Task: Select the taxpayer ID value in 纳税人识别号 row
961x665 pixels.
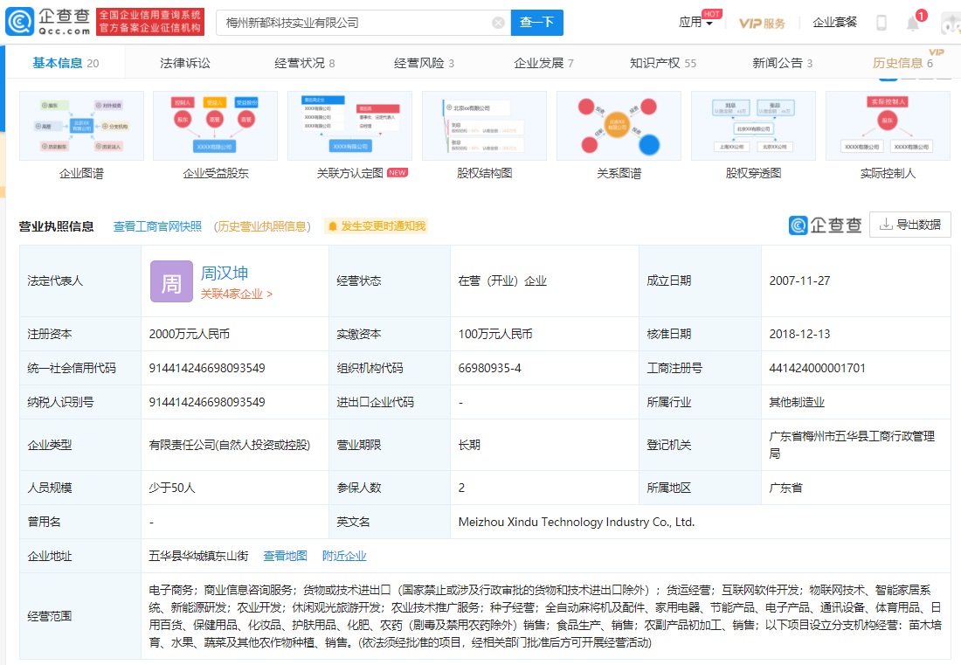Action: 207,403
